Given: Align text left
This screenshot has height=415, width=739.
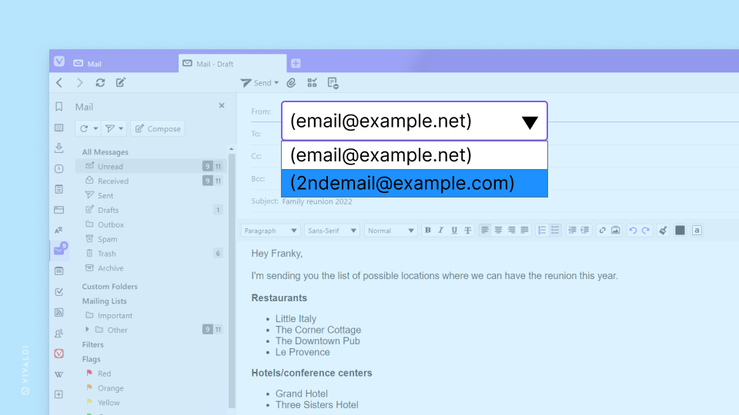Looking at the screenshot, I should pos(484,230).
